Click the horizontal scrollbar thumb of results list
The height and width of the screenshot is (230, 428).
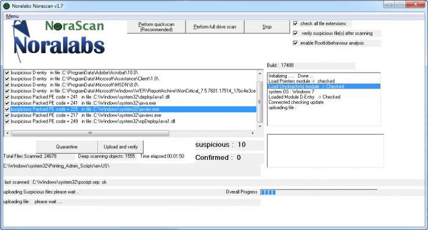point(90,133)
